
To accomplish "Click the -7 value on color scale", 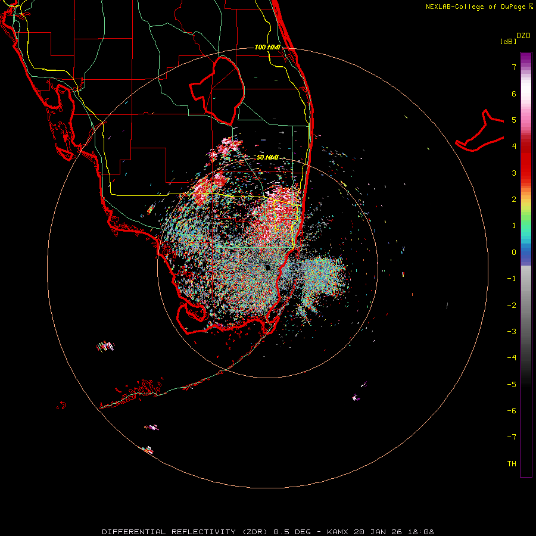I will [512, 437].
